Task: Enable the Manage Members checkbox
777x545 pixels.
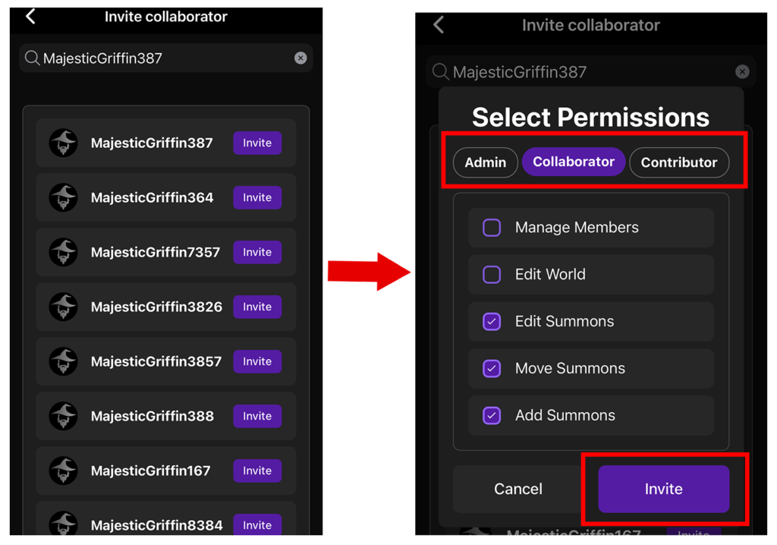Action: coord(492,228)
